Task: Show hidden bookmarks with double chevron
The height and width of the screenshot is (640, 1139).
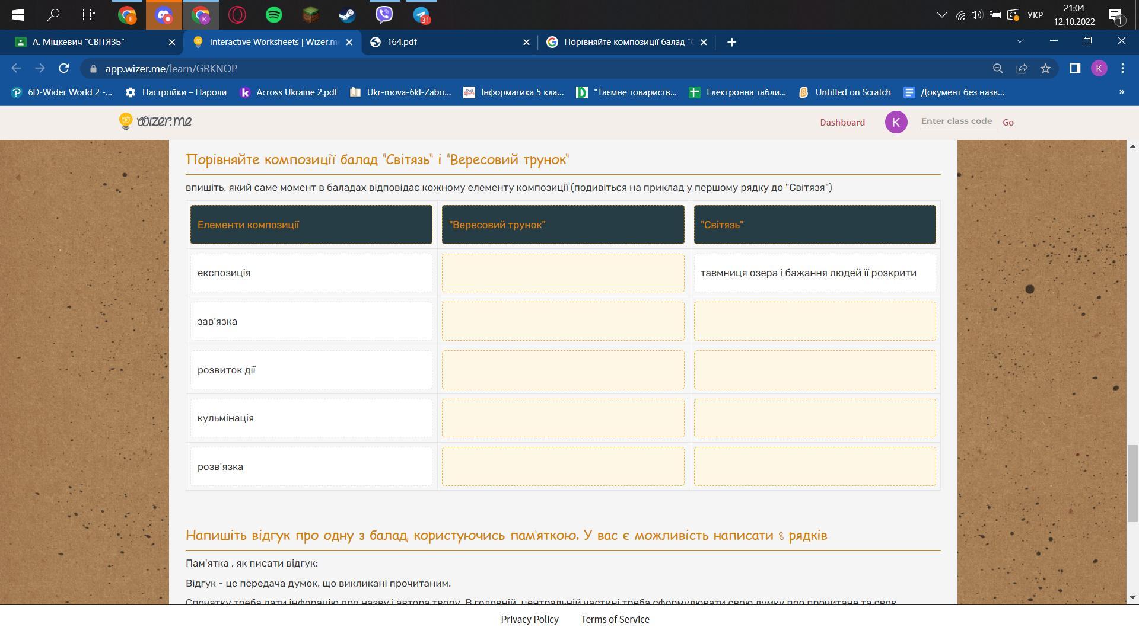Action: pyautogui.click(x=1121, y=92)
